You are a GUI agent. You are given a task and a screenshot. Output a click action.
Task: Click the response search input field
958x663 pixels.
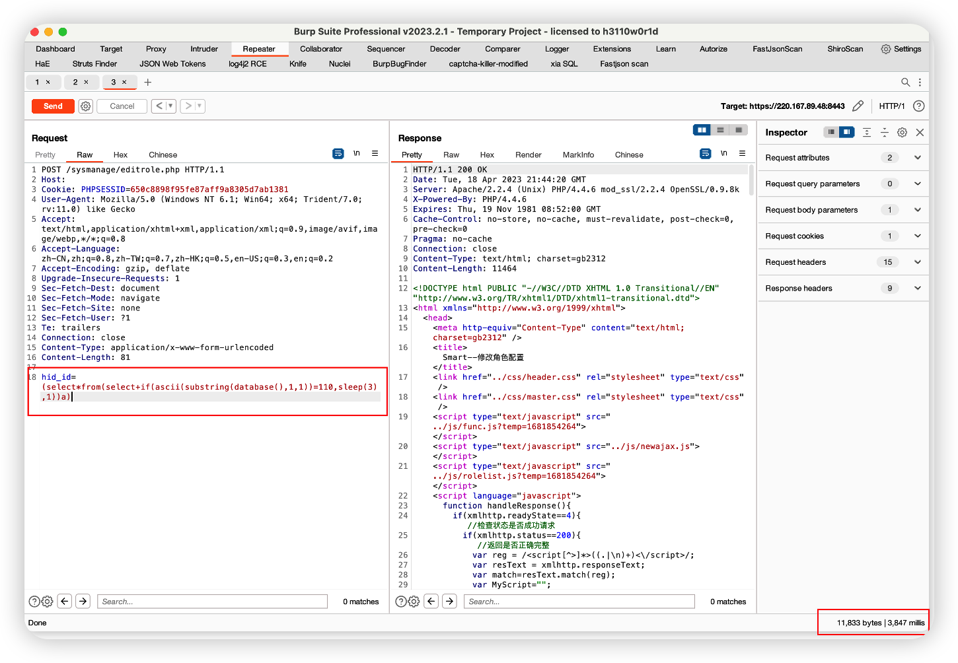click(x=579, y=601)
